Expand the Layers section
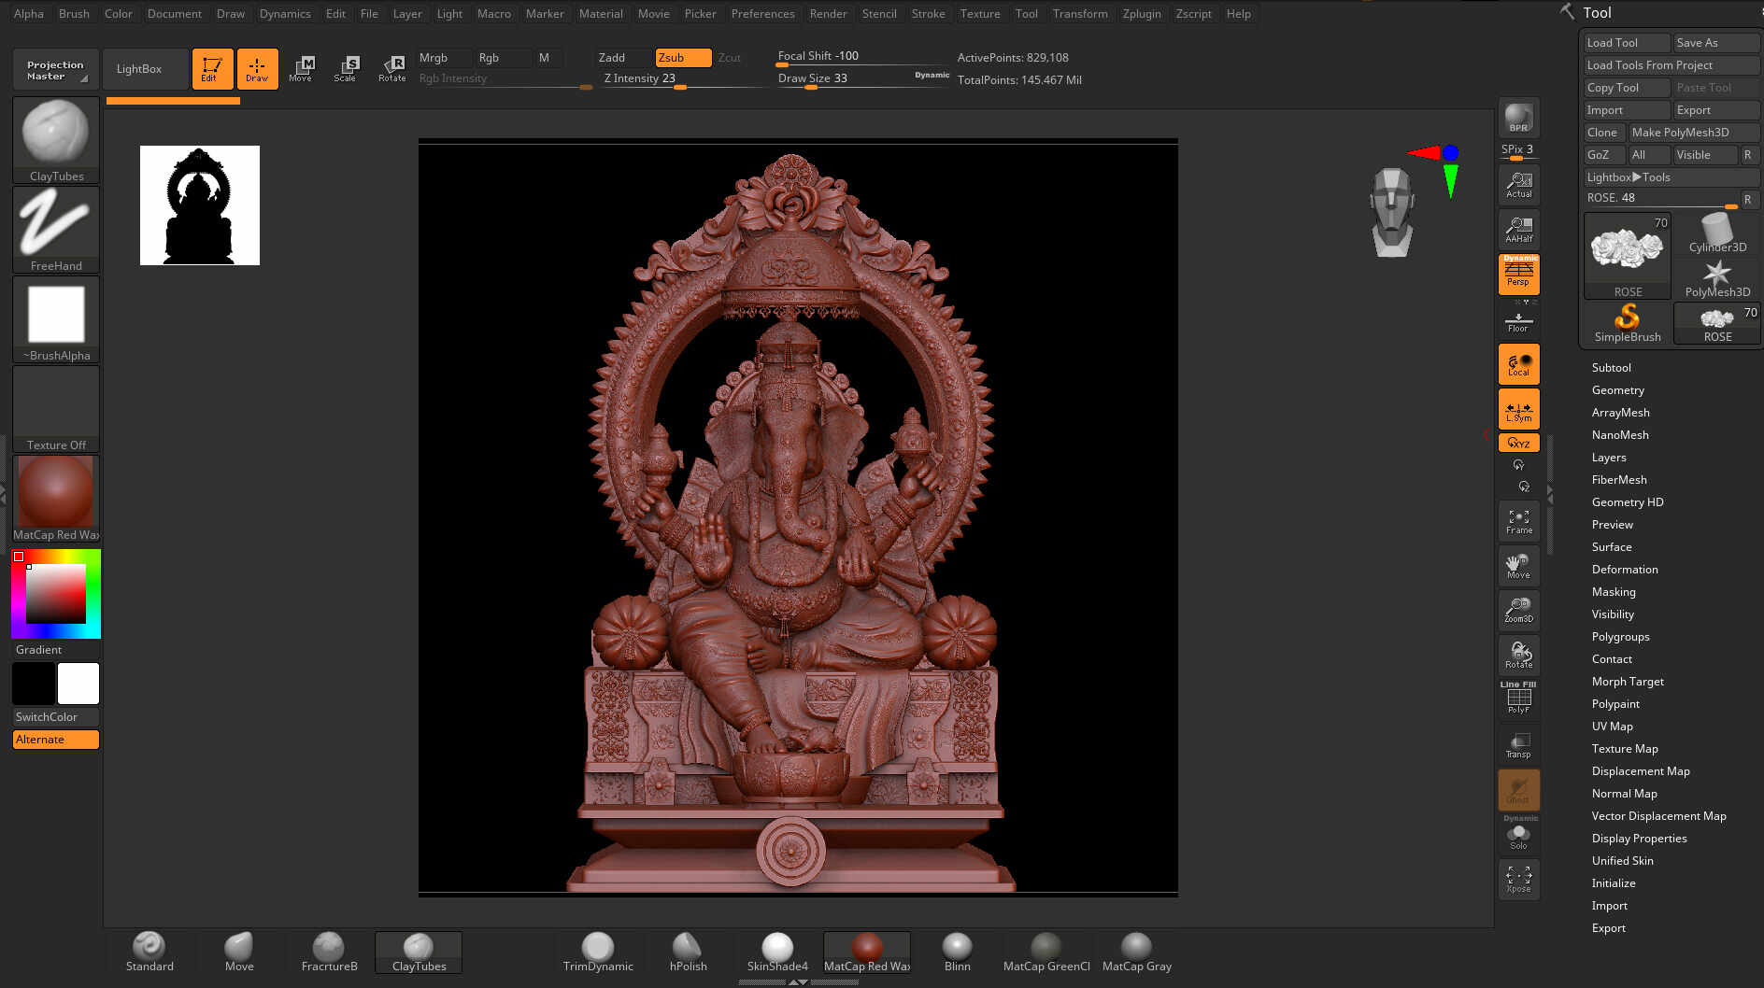 pos(1609,458)
